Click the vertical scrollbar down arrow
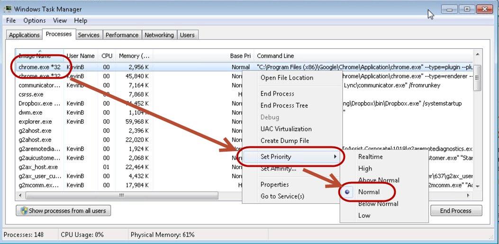 [477, 186]
